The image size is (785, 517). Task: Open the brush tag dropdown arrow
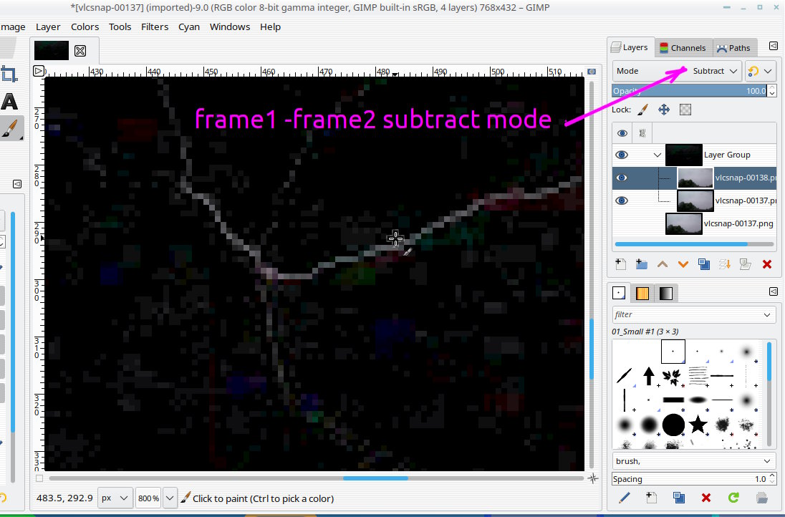pyautogui.click(x=767, y=461)
